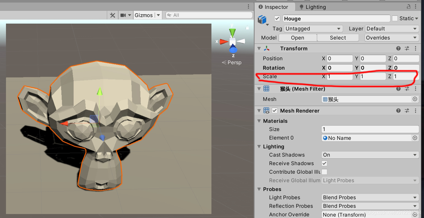Open scene view tools settings icon
The width and height of the screenshot is (424, 218).
(113, 15)
